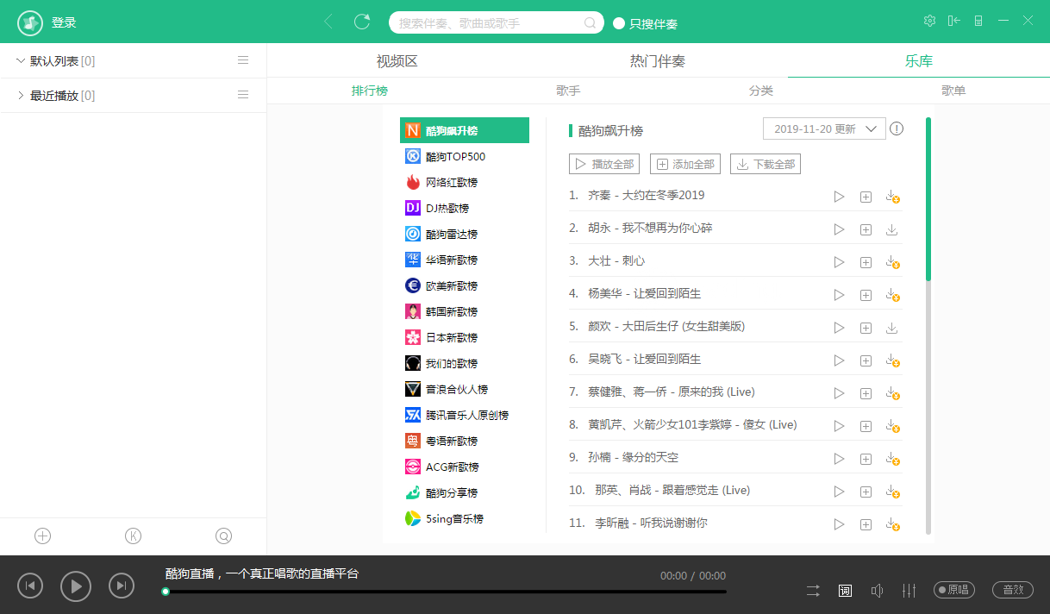1050x614 pixels.
Task: Skip to the previous track
Action: pyautogui.click(x=30, y=586)
